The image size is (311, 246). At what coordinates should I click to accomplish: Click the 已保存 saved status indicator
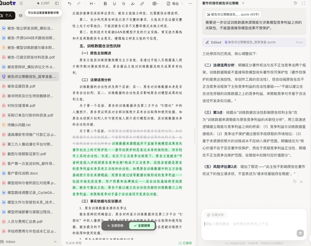pos(185,243)
